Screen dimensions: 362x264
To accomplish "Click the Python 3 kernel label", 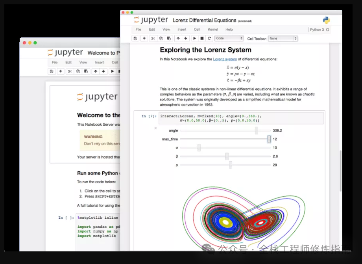I will pyautogui.click(x=317, y=30).
